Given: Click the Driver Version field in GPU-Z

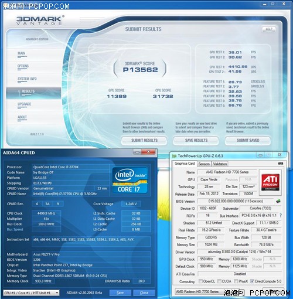Looking at the screenshot, I should coord(240,252).
